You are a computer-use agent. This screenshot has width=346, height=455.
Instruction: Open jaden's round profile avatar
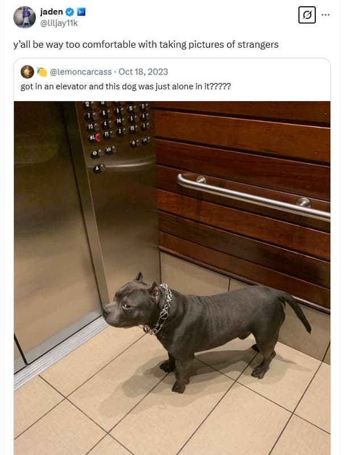point(24,17)
